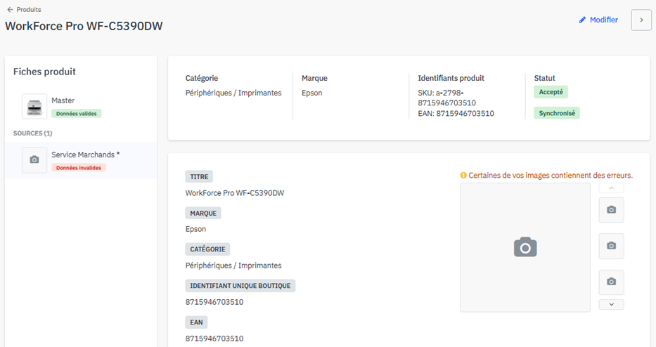
Task: Click the Synchronisé status badge
Action: coord(556,113)
